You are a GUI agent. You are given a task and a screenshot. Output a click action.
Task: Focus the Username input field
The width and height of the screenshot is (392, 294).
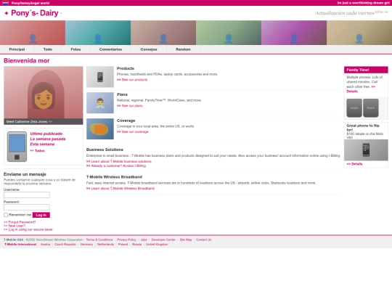pyautogui.click(x=27, y=195)
